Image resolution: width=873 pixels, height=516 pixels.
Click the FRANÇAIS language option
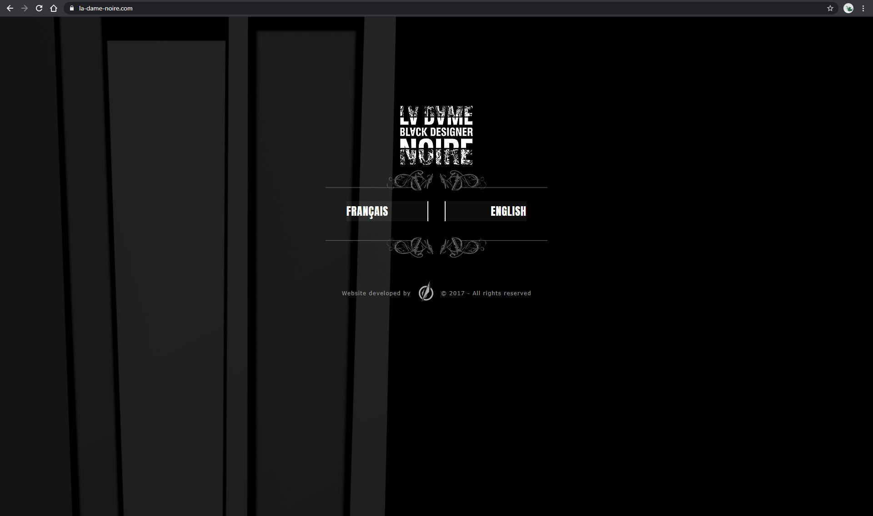(x=367, y=211)
